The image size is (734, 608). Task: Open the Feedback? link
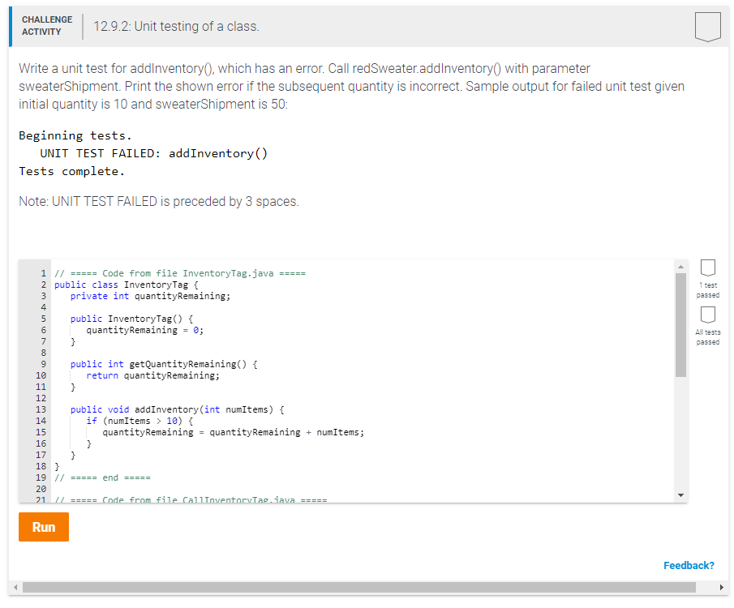tap(689, 565)
